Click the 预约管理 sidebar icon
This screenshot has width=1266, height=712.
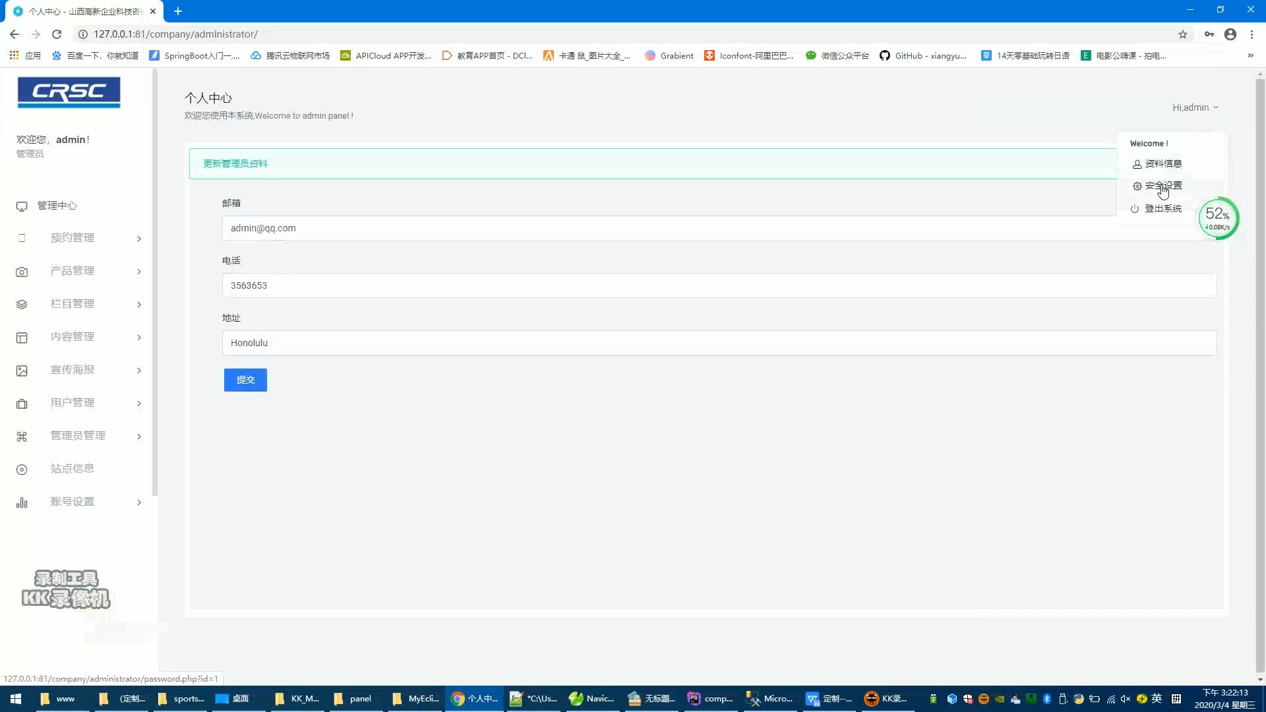pos(22,238)
